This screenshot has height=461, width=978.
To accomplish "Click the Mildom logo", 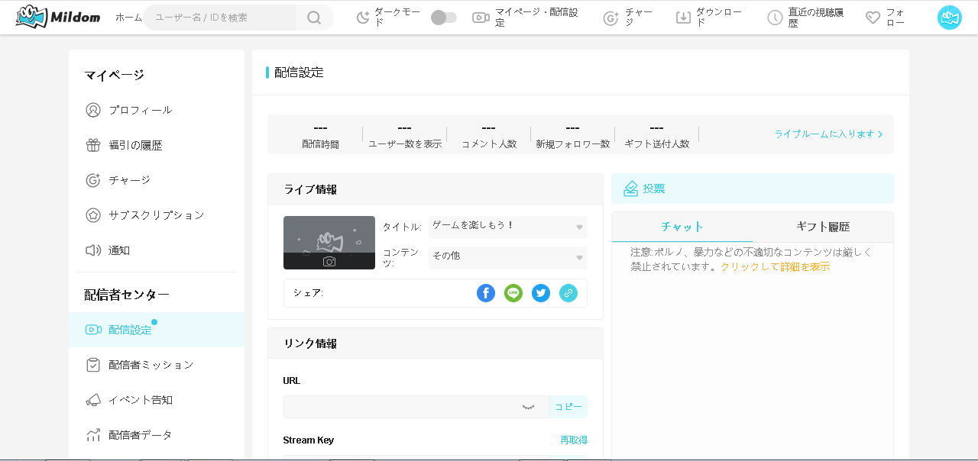I will 57,17.
